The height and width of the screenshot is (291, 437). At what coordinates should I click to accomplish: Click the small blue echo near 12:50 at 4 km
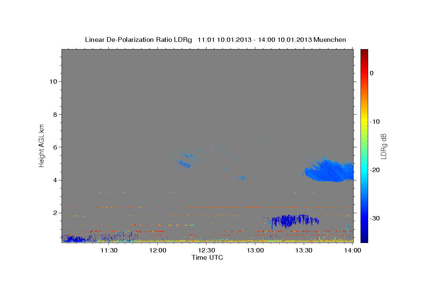tap(241, 178)
